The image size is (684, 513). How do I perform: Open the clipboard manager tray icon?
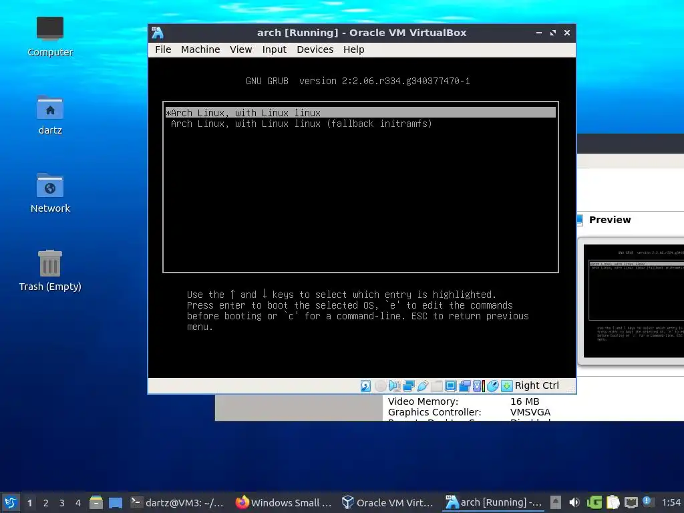pyautogui.click(x=613, y=502)
